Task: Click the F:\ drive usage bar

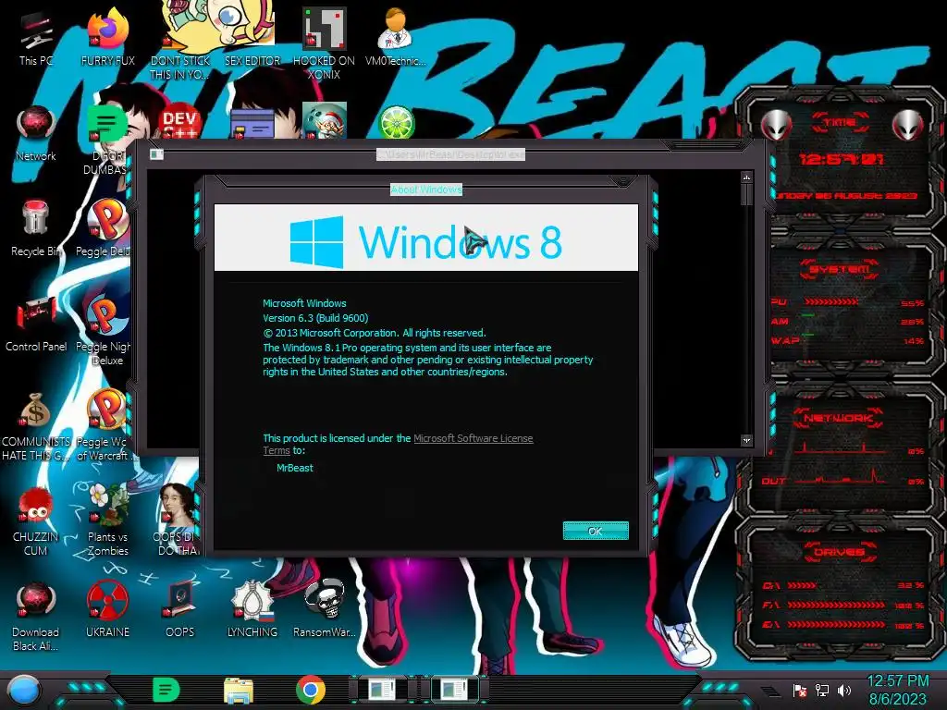Action: click(836, 605)
